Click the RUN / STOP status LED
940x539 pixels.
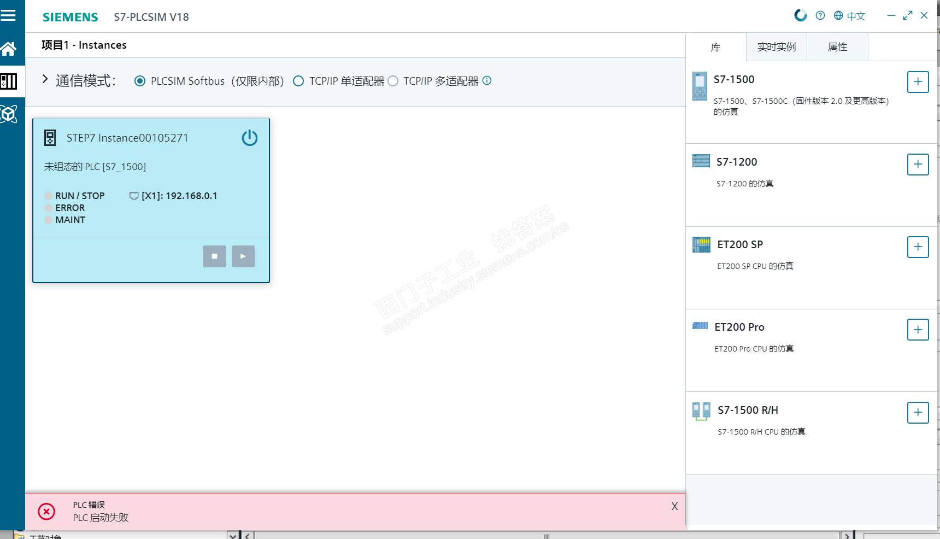click(x=48, y=196)
